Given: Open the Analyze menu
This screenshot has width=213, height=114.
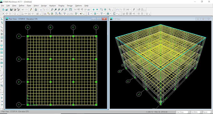Looking at the screenshot, I should [53, 6].
